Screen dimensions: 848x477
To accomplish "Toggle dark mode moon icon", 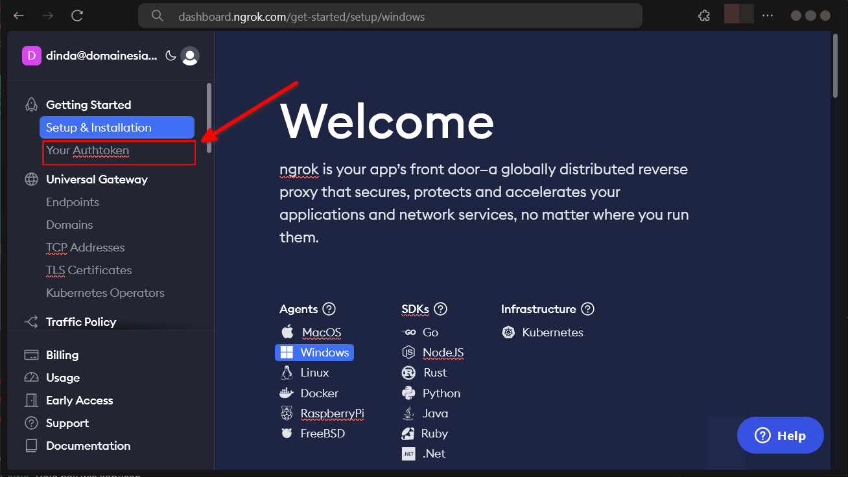I will tap(171, 56).
